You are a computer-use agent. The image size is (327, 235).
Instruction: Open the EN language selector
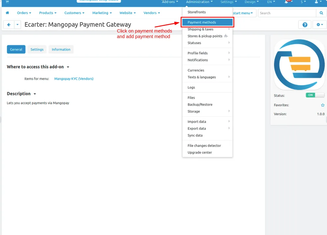pos(271,2)
